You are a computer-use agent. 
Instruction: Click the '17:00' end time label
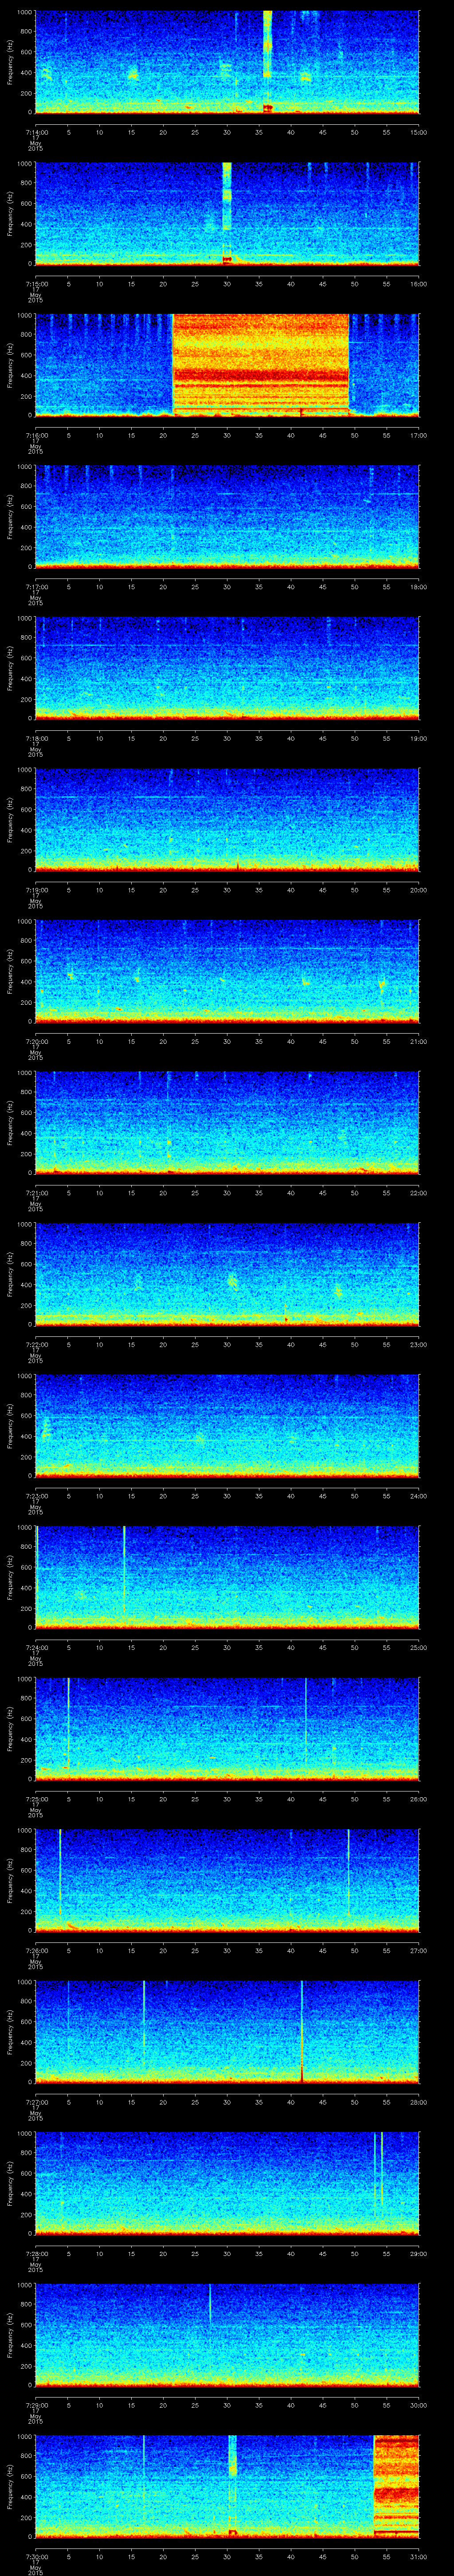pyautogui.click(x=418, y=435)
